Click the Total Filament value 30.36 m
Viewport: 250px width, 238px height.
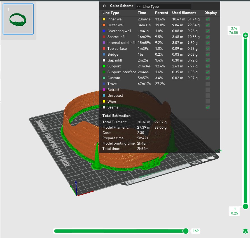[144, 122]
